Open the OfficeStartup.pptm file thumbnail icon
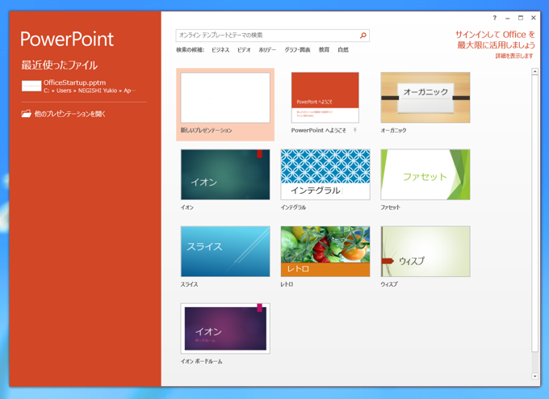Screen dimensions: 549x399 coord(31,86)
